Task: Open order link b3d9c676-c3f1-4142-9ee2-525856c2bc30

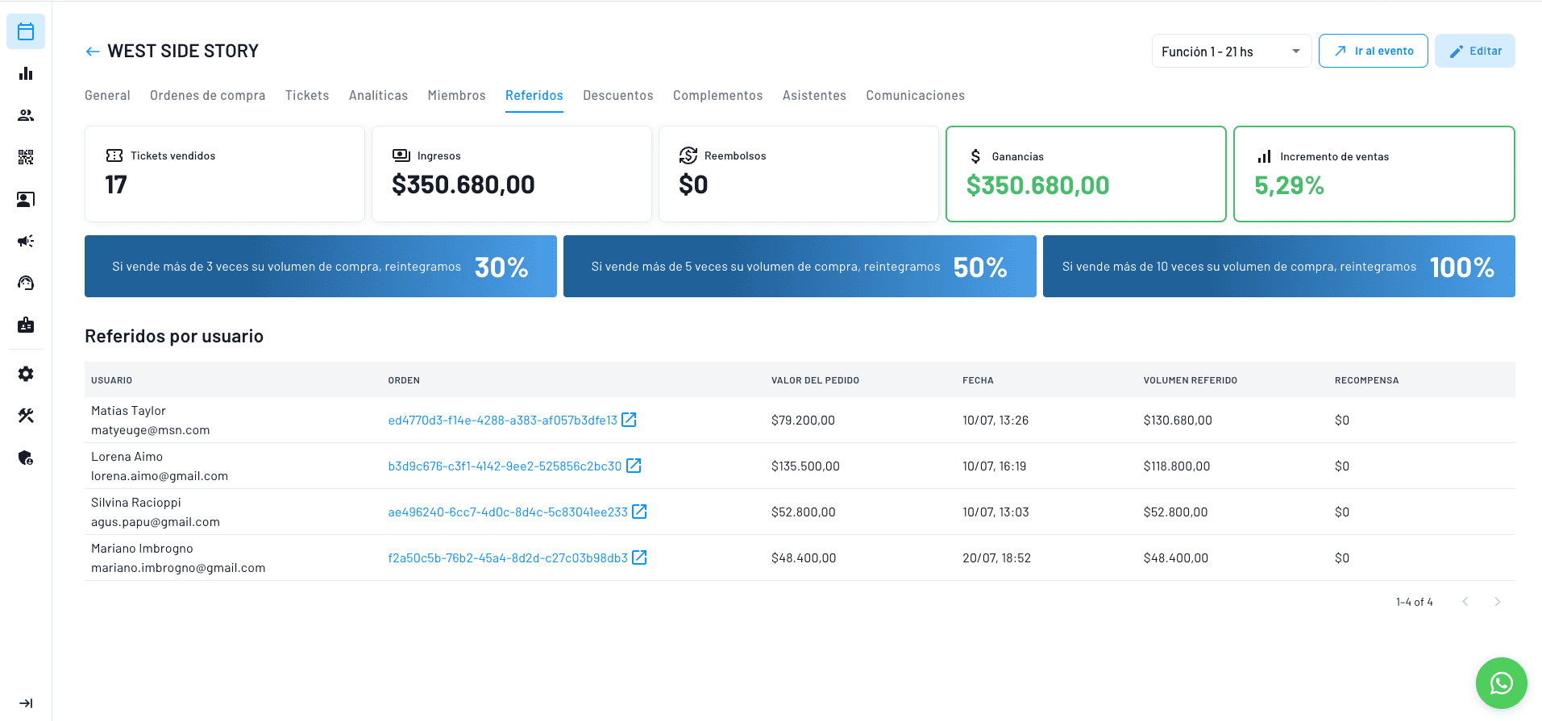Action: pos(505,466)
